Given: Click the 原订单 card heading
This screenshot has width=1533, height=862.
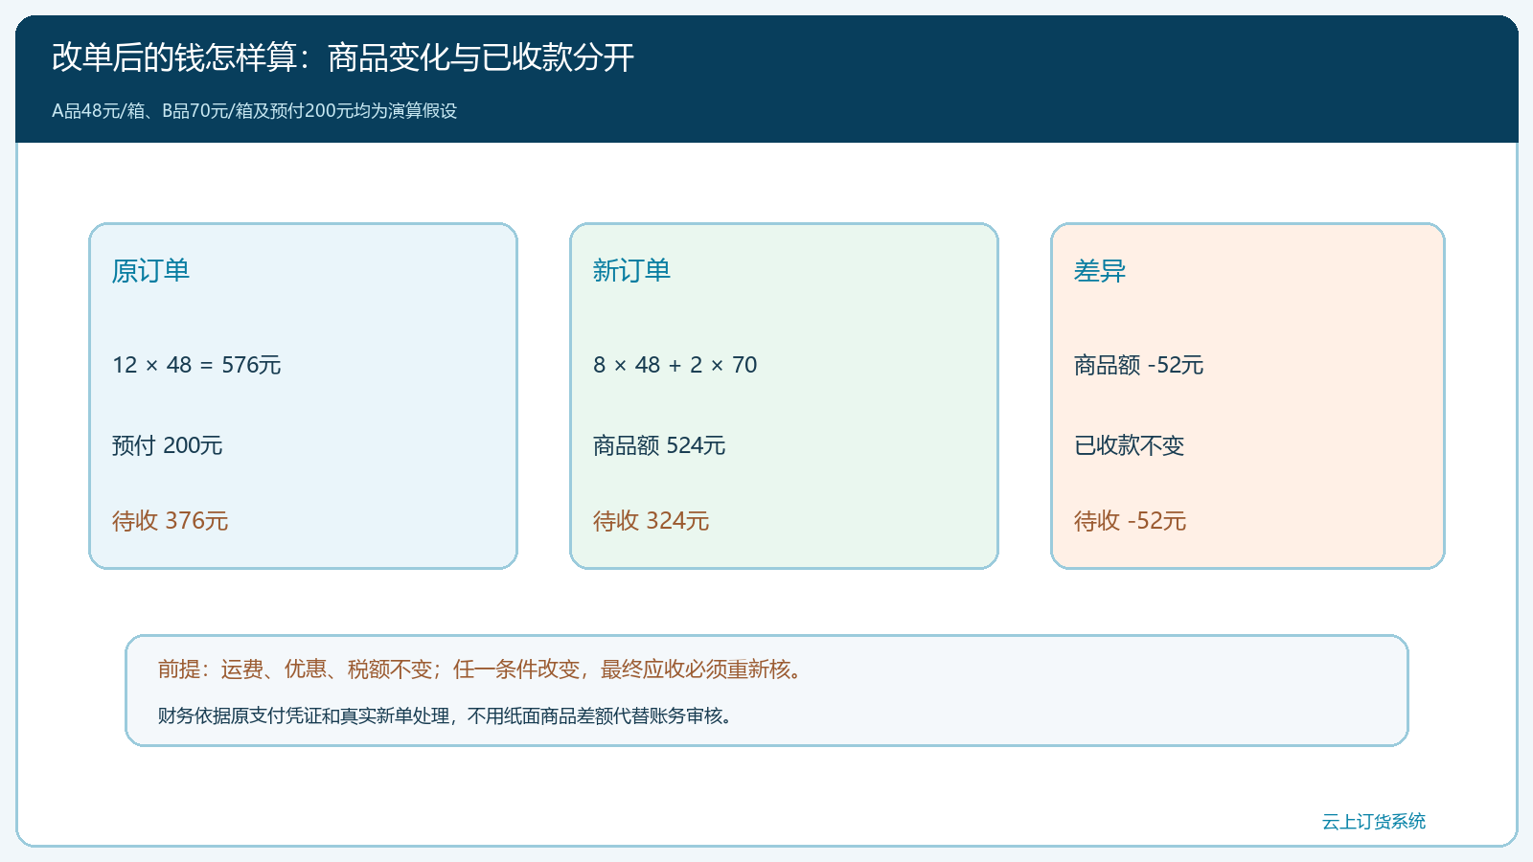Looking at the screenshot, I should coord(150,270).
